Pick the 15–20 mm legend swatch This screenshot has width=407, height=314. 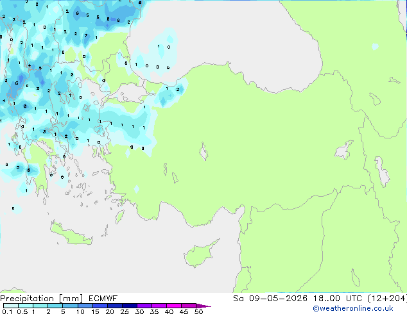(x=100, y=306)
